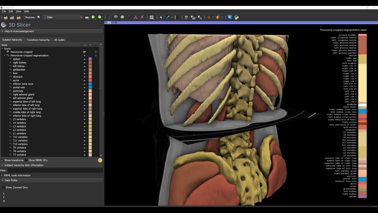Screen dimensions: 378x213
Task: Click the screenshot capture camera icon
Action: pos(186,17)
